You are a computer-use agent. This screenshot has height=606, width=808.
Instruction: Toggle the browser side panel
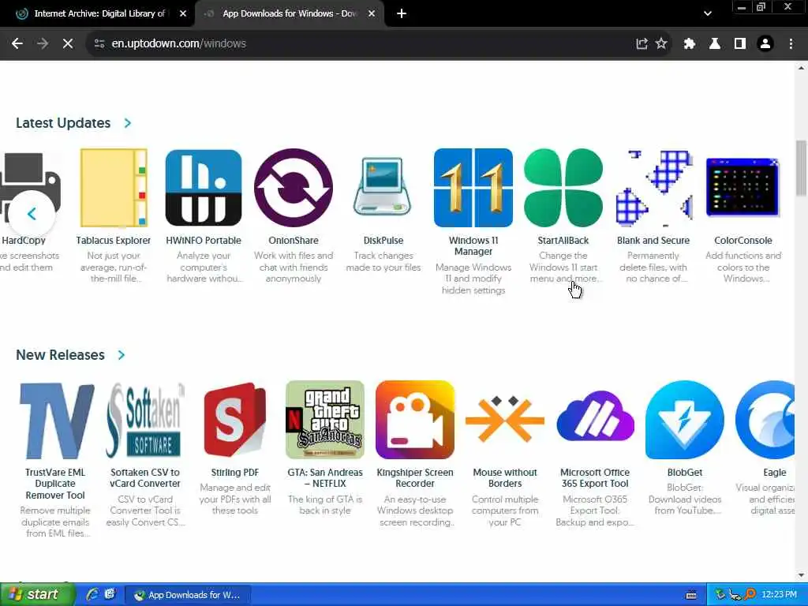[740, 44]
